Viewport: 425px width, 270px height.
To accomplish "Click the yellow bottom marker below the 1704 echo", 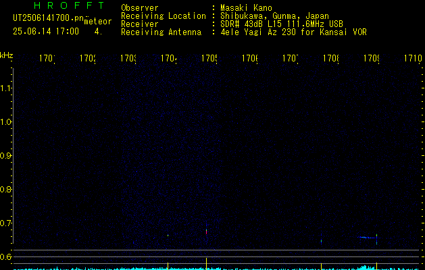I will (x=168, y=266).
